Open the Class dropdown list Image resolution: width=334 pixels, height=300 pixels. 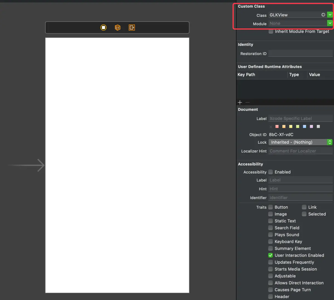(330, 15)
